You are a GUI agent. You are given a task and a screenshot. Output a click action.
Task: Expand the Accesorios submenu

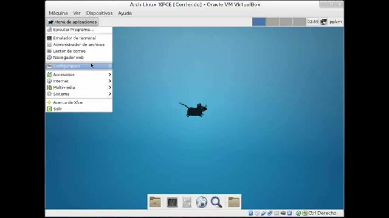(79, 74)
